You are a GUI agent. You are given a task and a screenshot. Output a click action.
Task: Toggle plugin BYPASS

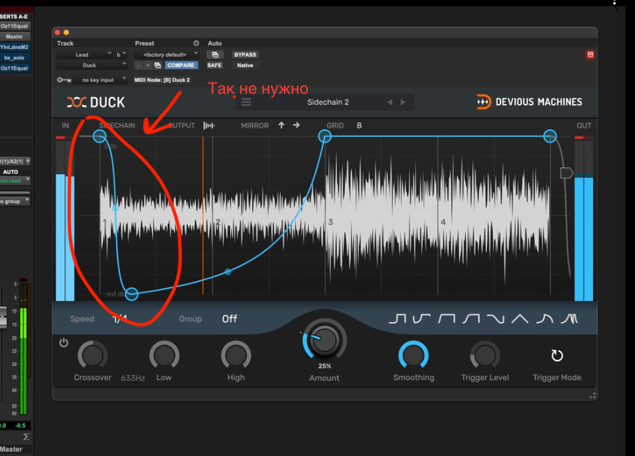(x=245, y=54)
